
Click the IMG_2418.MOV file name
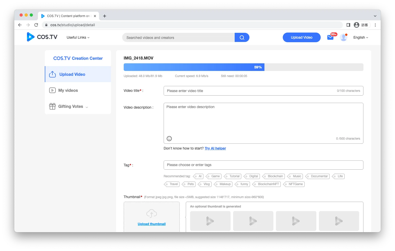click(x=138, y=58)
